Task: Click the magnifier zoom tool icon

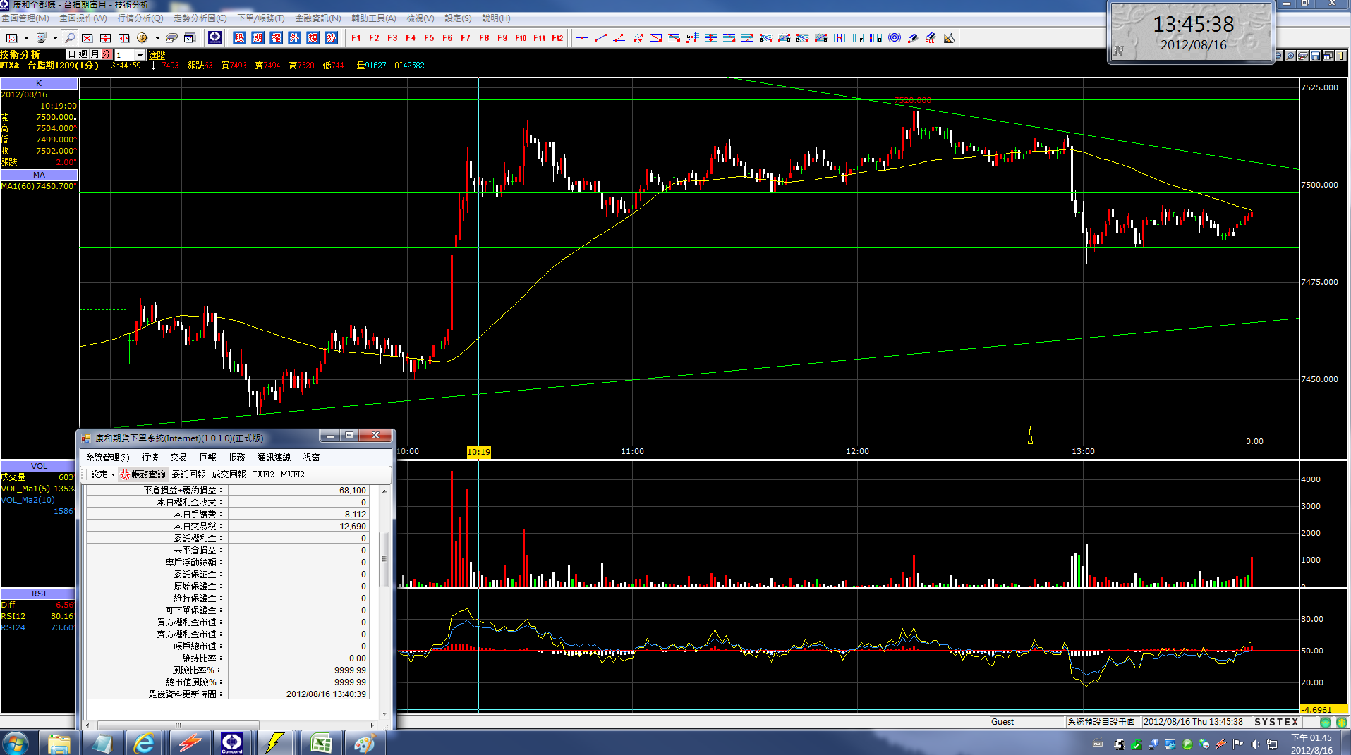Action: pos(69,38)
